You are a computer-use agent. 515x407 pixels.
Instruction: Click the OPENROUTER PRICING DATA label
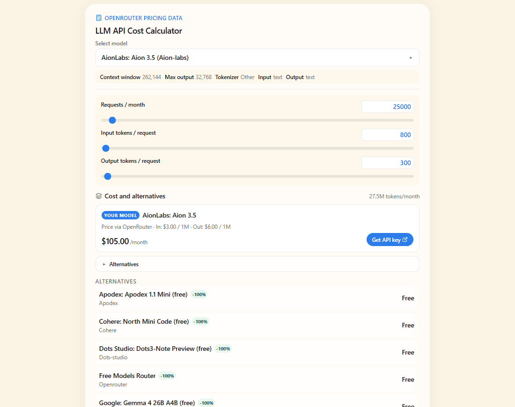(x=144, y=18)
